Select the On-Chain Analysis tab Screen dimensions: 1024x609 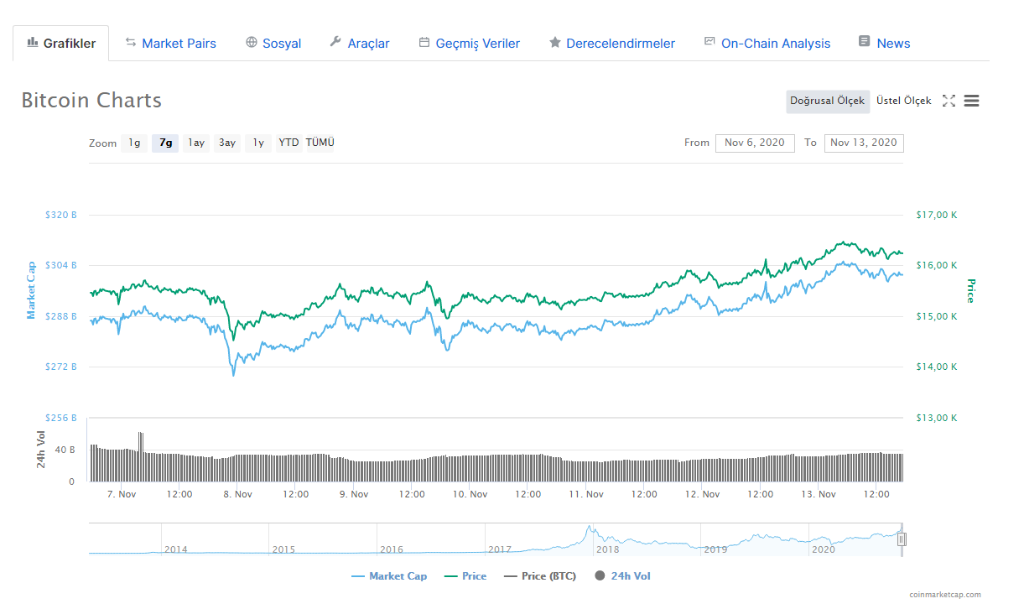(x=767, y=43)
